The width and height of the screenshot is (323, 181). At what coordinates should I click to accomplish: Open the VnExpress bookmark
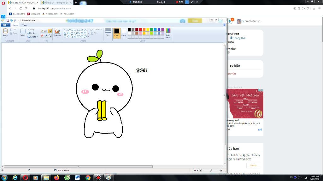click(x=33, y=14)
